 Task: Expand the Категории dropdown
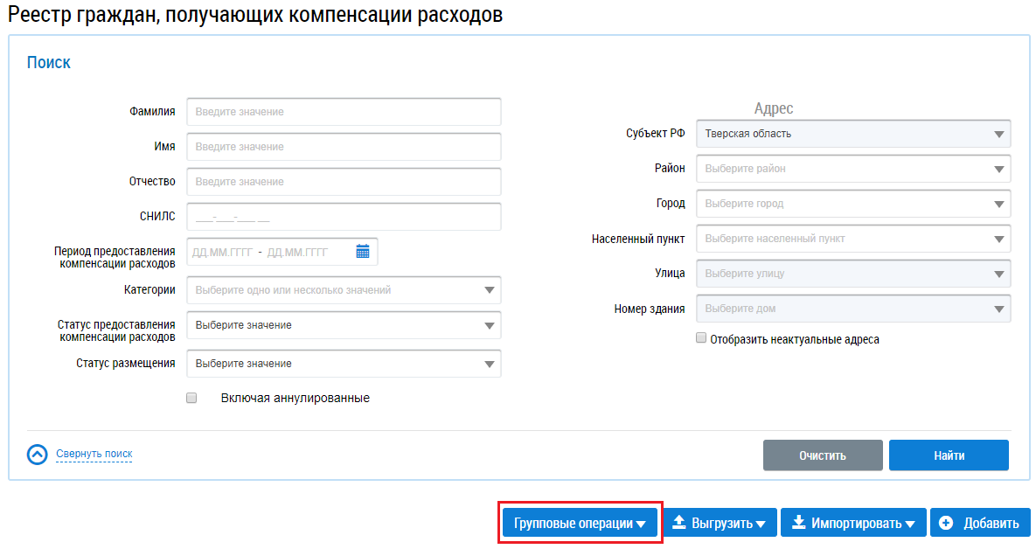(x=344, y=290)
